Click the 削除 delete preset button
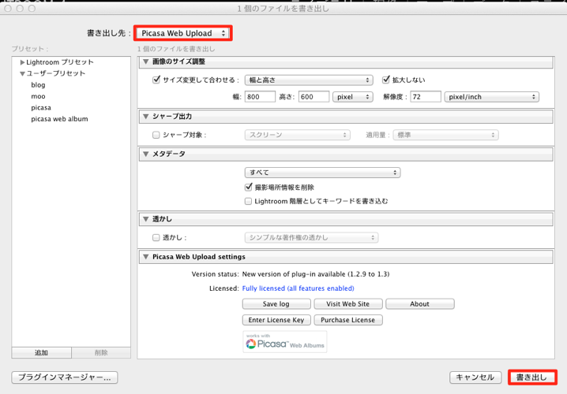The height and width of the screenshot is (394, 567). click(x=101, y=352)
